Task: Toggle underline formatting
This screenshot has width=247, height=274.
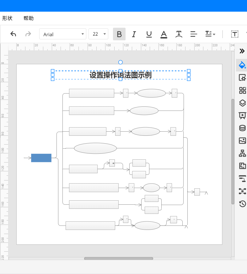Action: [149, 34]
